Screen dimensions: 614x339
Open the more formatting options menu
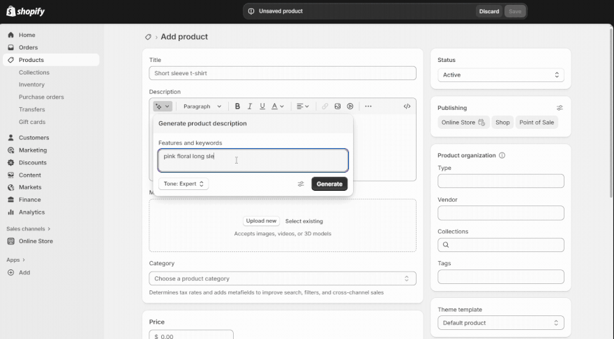(x=368, y=107)
